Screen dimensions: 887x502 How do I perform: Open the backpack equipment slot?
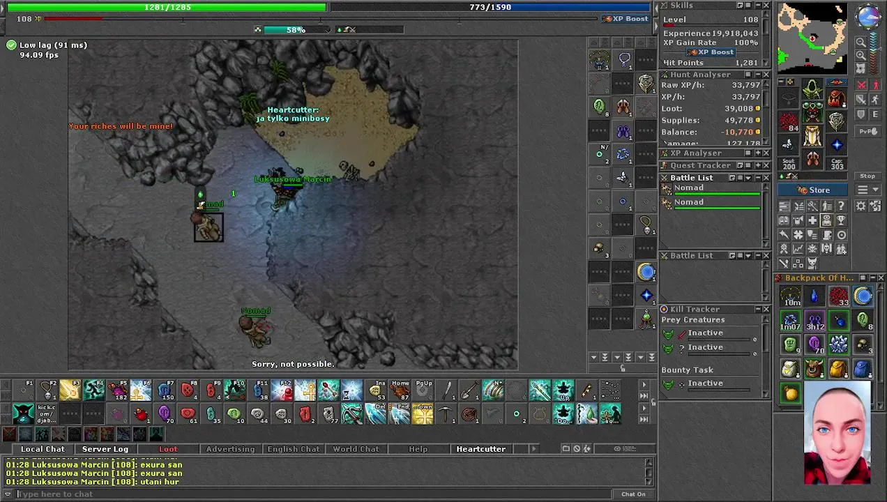click(837, 98)
